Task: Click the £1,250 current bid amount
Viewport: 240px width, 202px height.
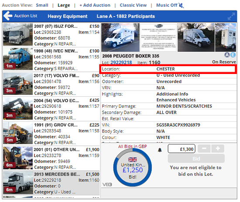Action: [x=133, y=170]
